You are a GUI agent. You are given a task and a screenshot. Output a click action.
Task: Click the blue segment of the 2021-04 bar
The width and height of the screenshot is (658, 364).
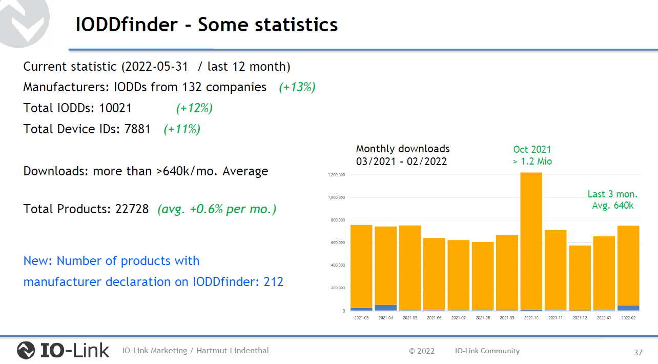(x=385, y=308)
